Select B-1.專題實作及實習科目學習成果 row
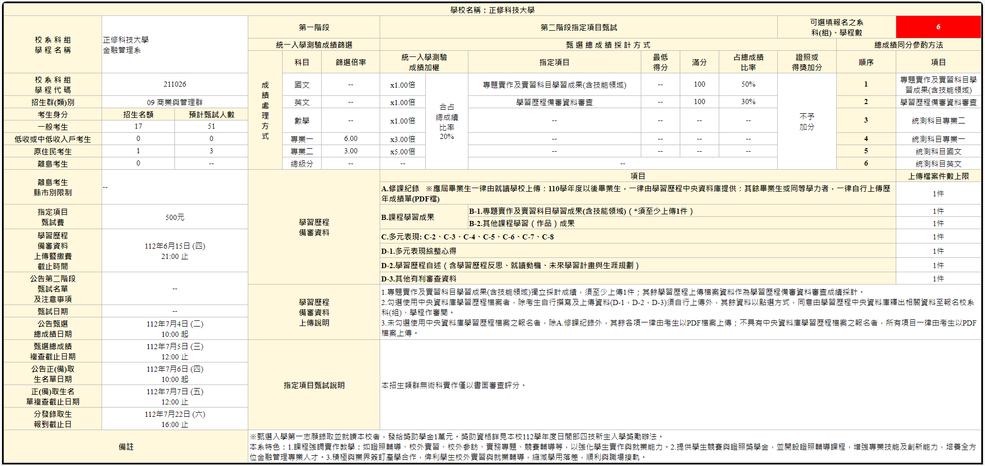Image resolution: width=985 pixels, height=466 pixels. pyautogui.click(x=682, y=211)
